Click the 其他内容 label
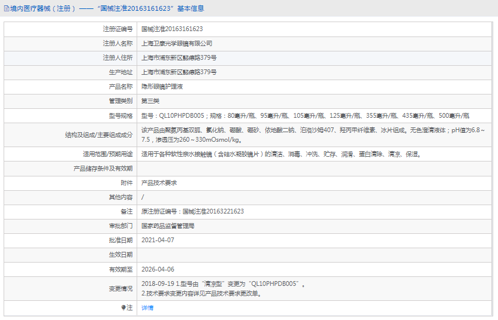 120,197
